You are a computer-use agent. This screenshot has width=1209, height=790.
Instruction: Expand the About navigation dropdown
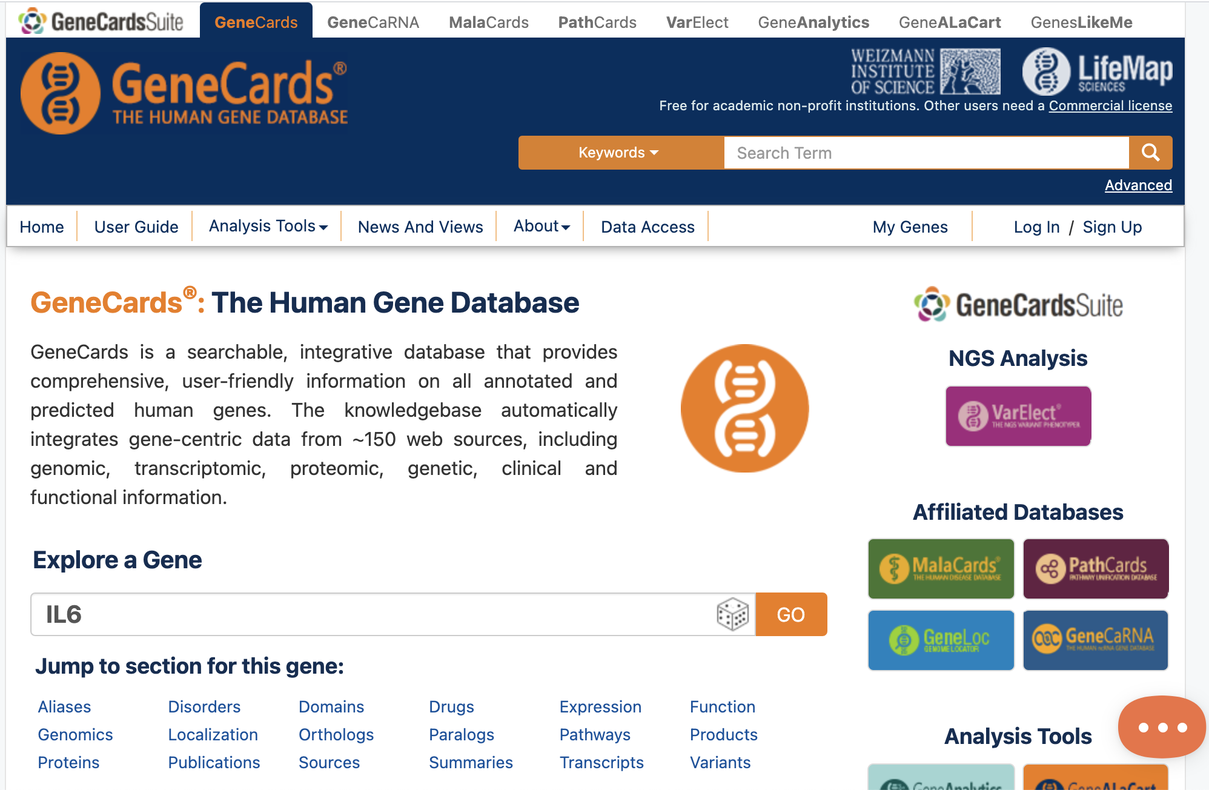539,227
